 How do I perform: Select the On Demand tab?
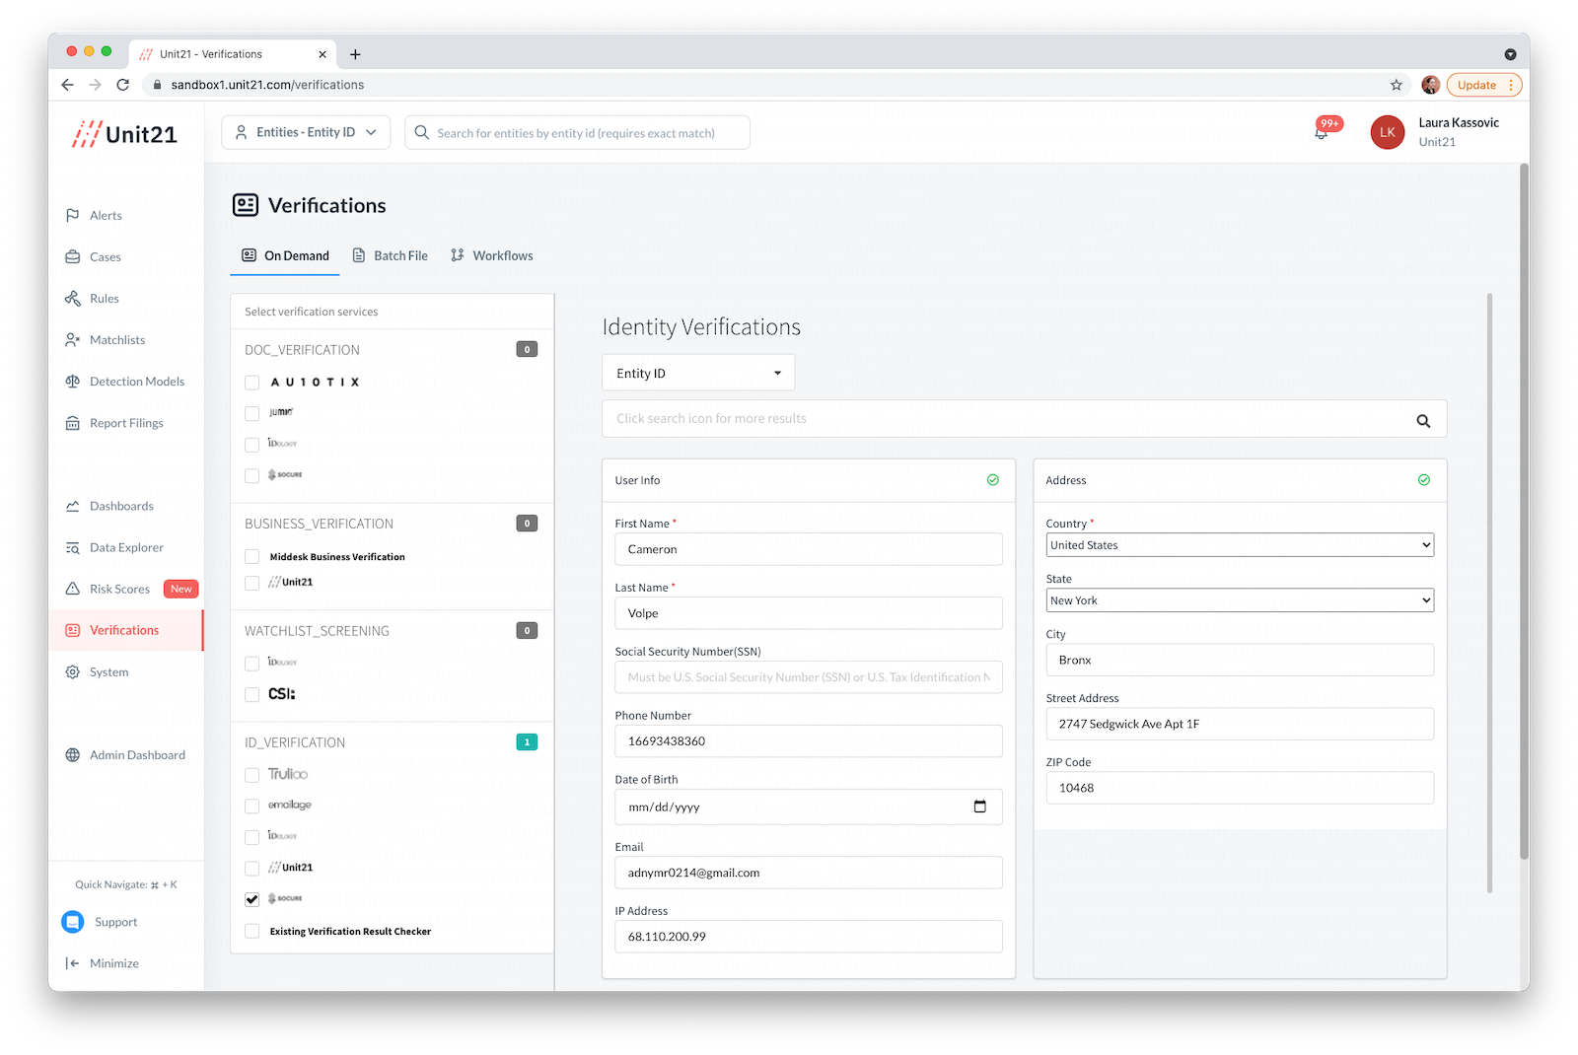[286, 255]
